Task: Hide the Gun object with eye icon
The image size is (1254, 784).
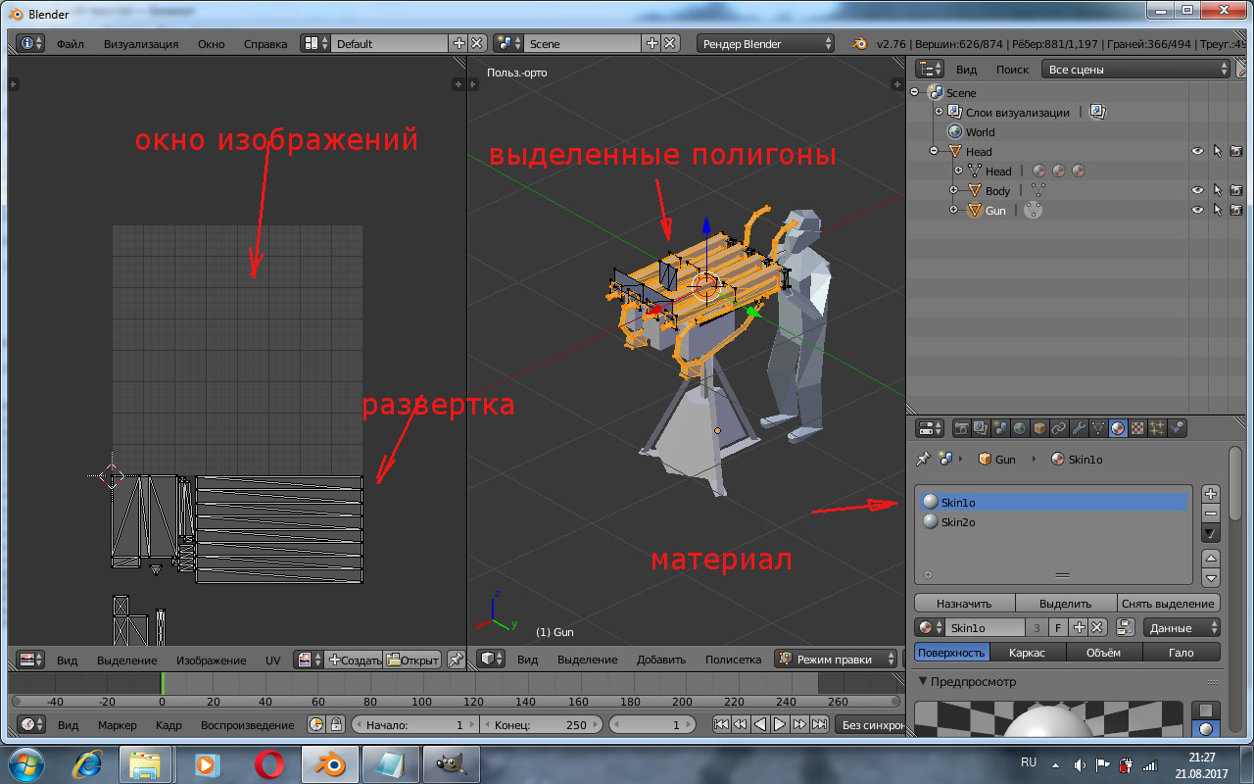Action: pos(1197,210)
